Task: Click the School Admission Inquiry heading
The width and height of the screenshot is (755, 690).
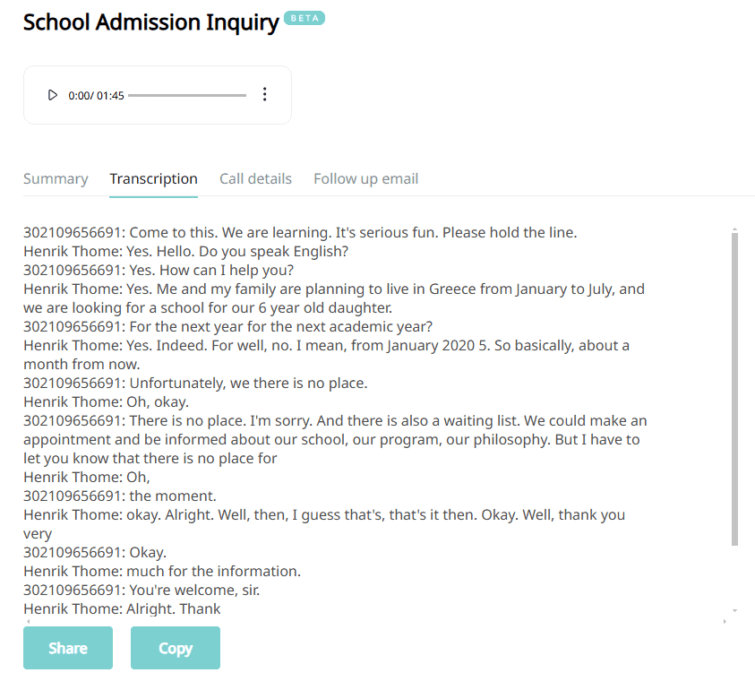Action: [150, 22]
